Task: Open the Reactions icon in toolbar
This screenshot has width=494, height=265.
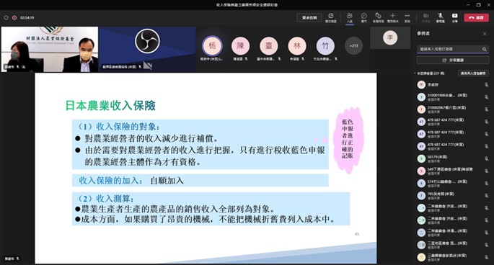Action: pos(378,17)
